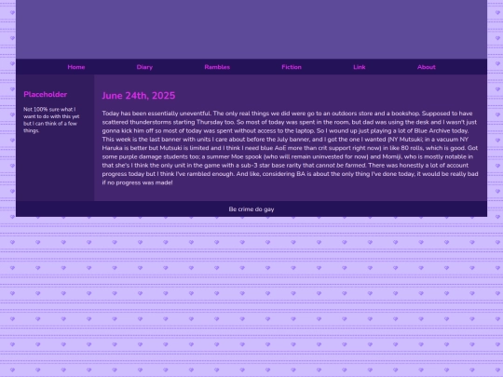Viewport: 503px width, 377px height.
Task: Click the Placeholder sidebar heading
Action: 46,94
